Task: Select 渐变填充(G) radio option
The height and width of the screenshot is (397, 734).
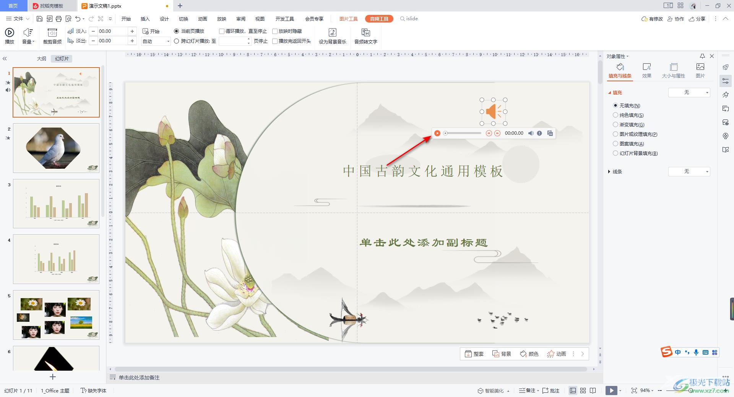Action: click(615, 124)
